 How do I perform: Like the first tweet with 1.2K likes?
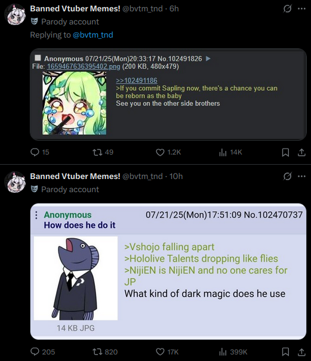[x=168, y=152]
